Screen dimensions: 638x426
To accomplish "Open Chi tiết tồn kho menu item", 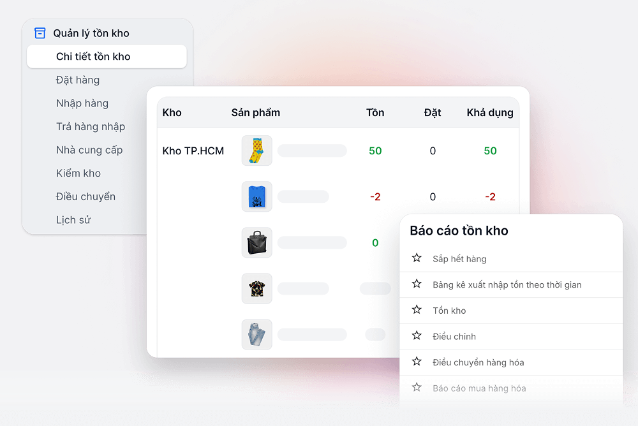I will 107,57.
